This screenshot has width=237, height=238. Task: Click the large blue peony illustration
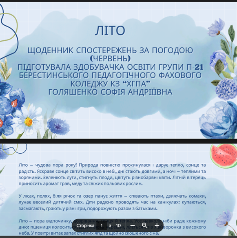219,120
